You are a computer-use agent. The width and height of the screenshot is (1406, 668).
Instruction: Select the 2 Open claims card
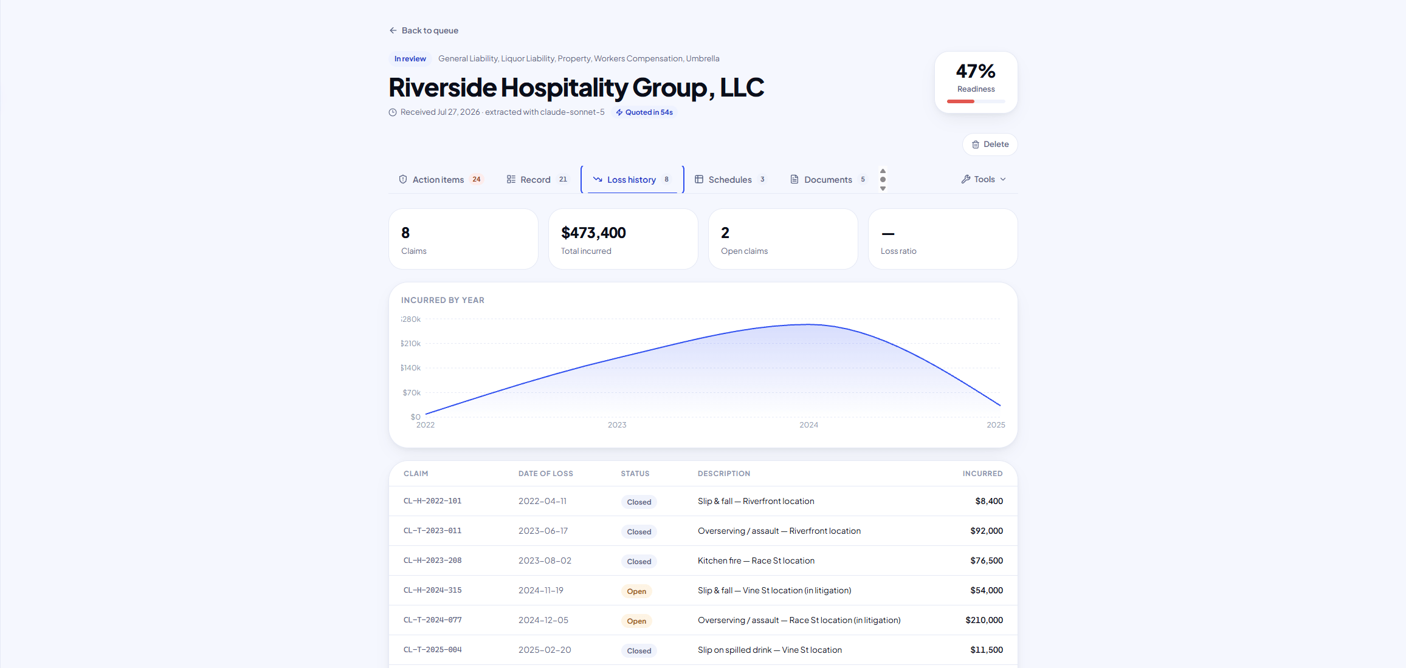click(x=783, y=239)
